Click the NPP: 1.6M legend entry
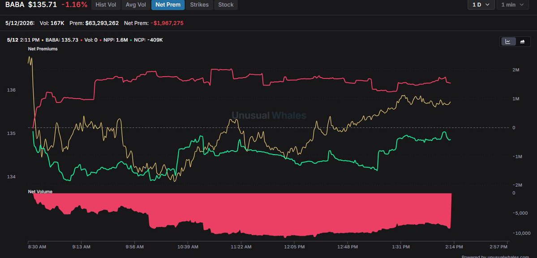 [x=116, y=40]
